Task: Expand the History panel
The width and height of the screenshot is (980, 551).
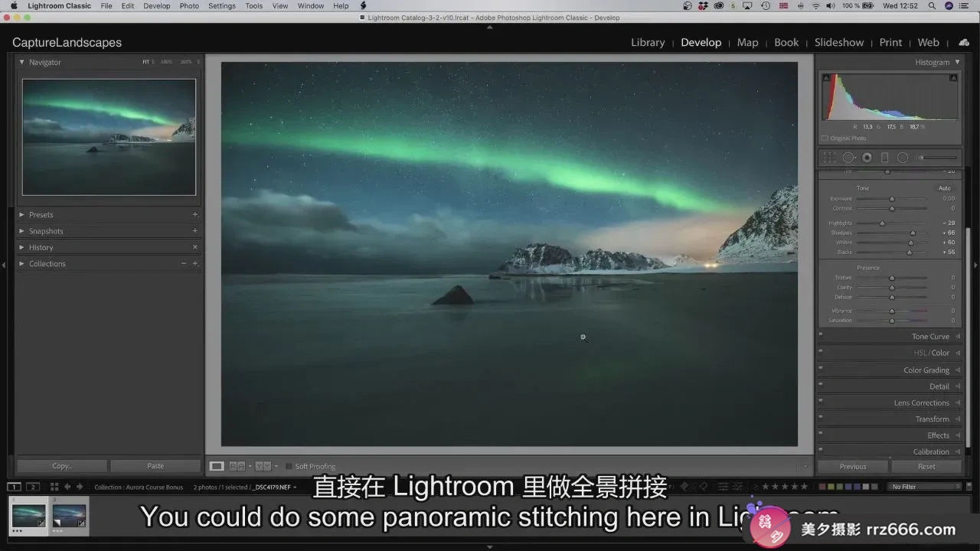Action: [21, 247]
